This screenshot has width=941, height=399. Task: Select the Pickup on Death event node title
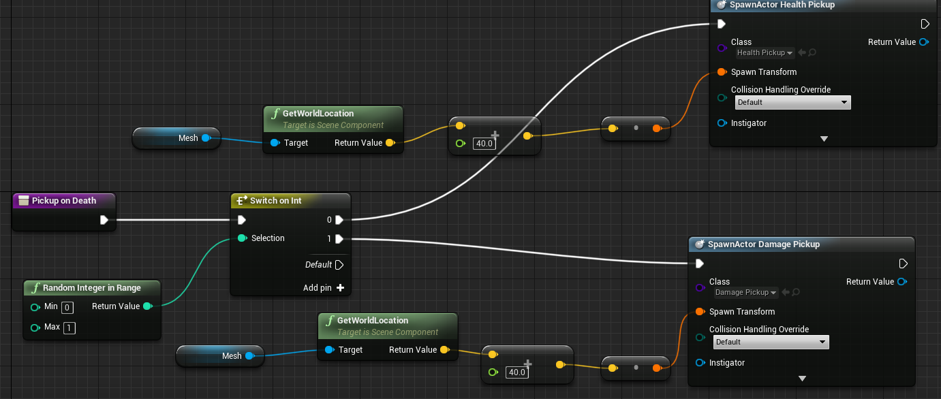click(64, 201)
